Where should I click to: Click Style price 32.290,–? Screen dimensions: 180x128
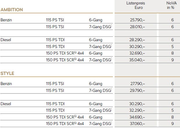(137, 110)
